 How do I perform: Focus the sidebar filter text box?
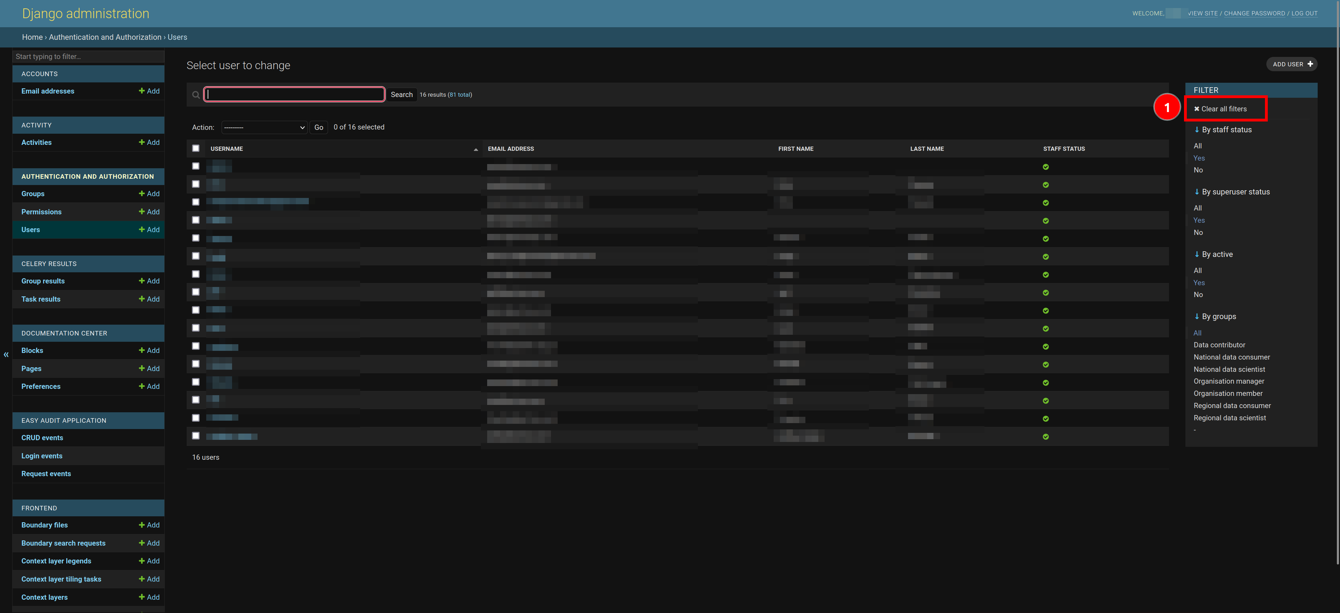pyautogui.click(x=88, y=57)
